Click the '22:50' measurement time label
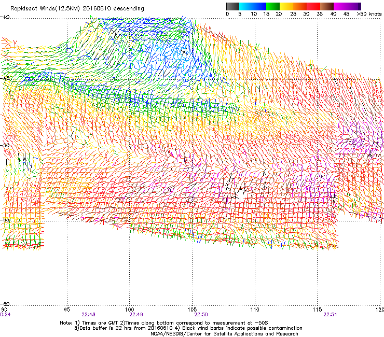384x337 pixels. click(x=201, y=315)
